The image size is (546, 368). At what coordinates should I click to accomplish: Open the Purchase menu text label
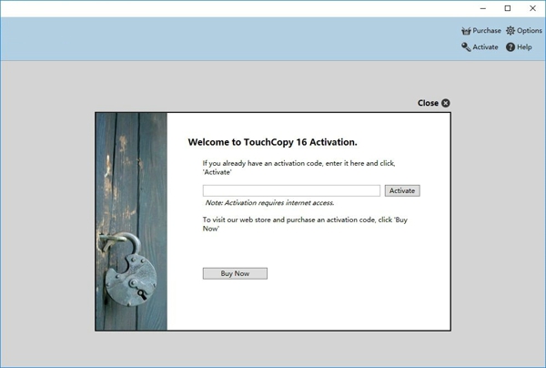tap(487, 31)
